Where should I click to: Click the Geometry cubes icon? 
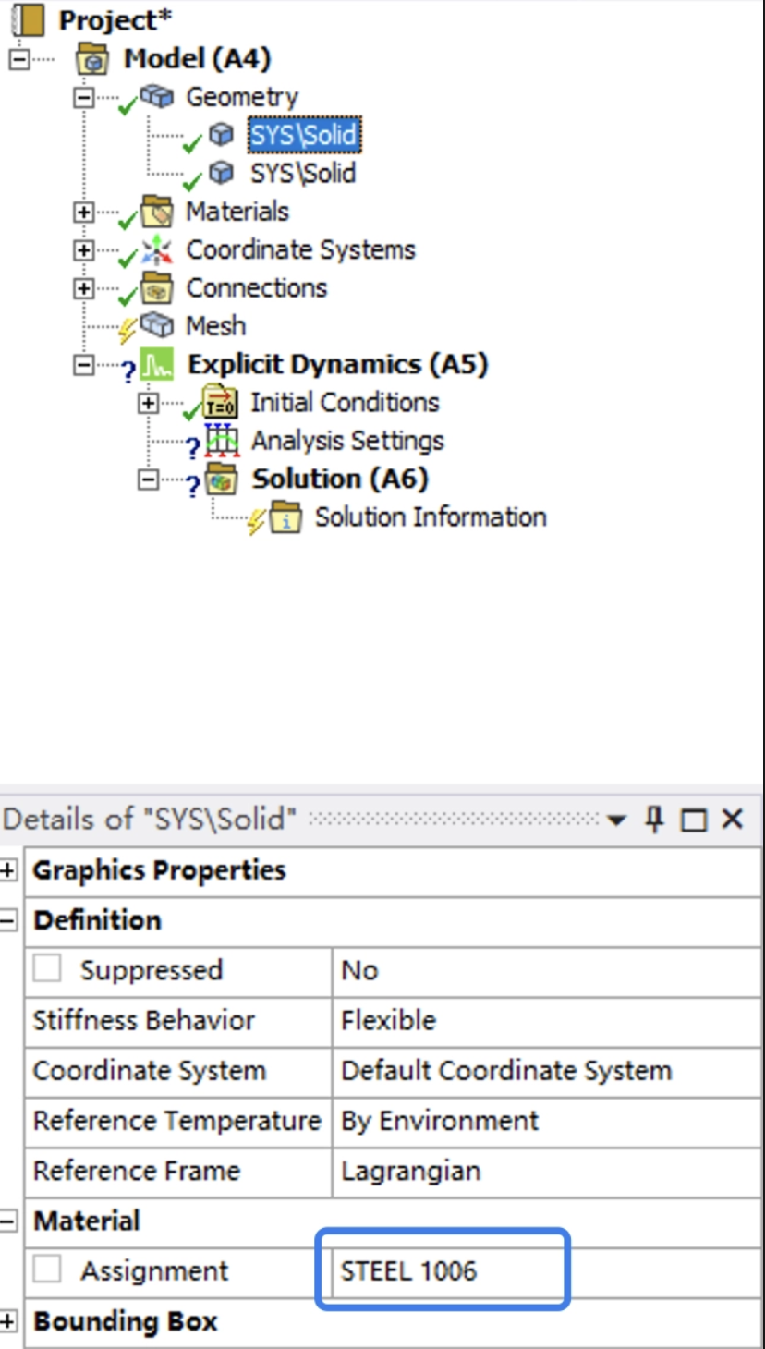tap(157, 97)
